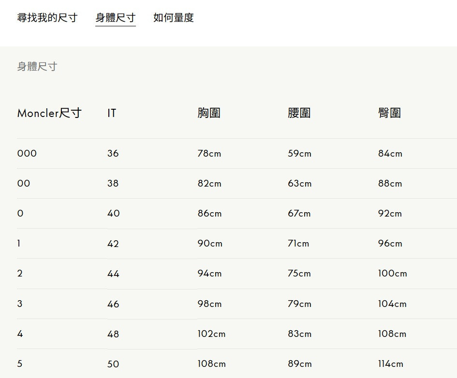
Task: Click the IT column header
Action: pos(112,113)
